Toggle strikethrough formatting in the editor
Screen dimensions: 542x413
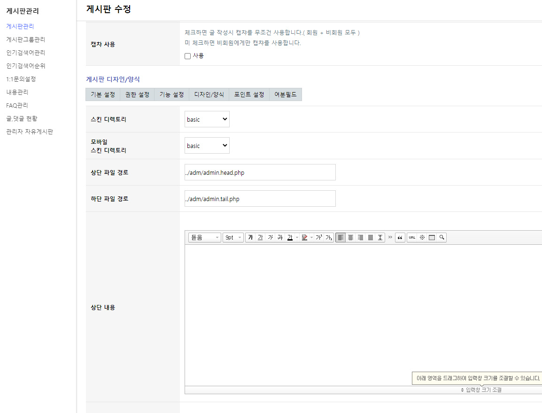coord(280,237)
